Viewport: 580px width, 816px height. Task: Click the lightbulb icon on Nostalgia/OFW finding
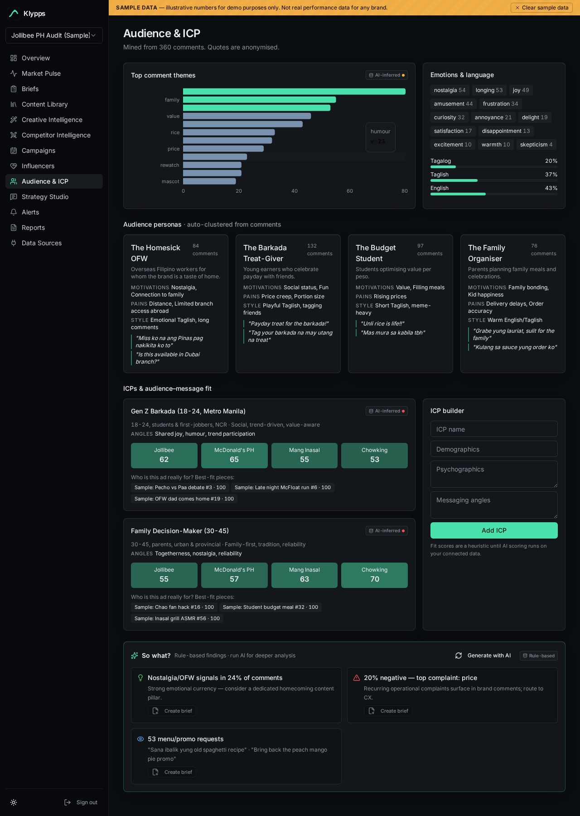pos(140,678)
